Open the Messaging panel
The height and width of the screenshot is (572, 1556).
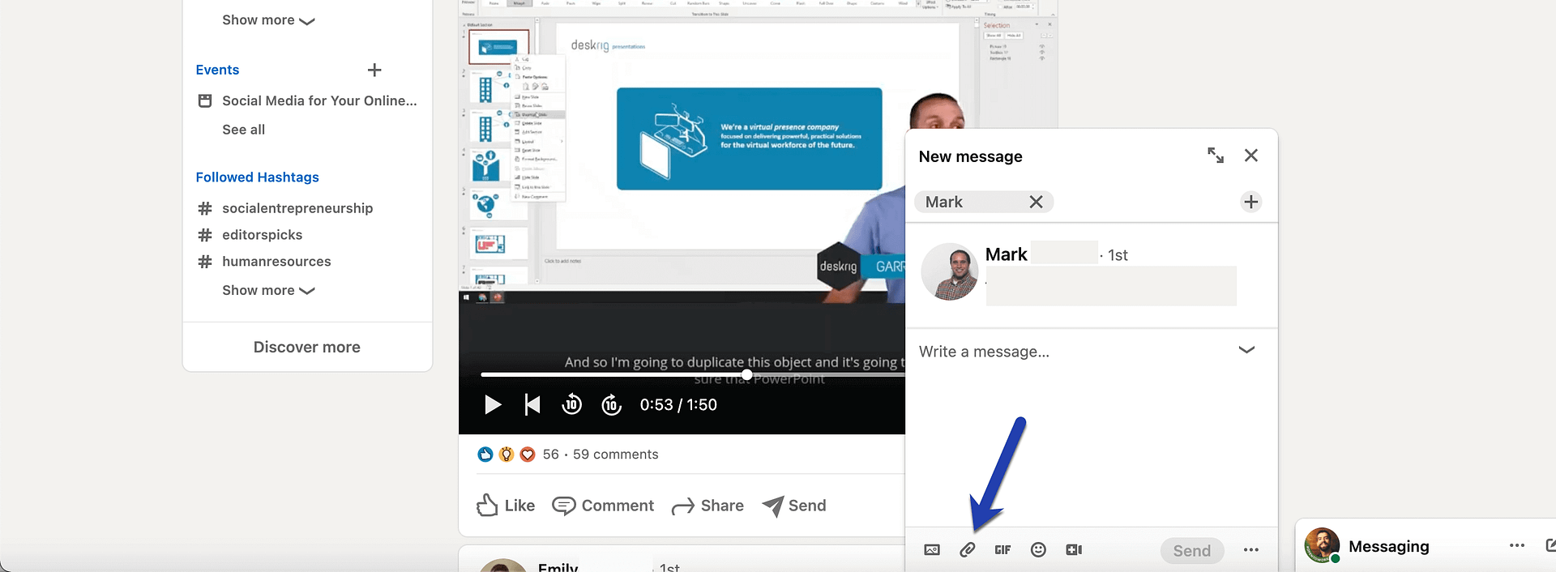[x=1388, y=546]
